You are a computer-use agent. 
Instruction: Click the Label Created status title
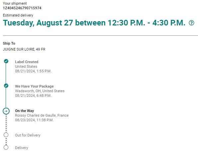coord(27,62)
